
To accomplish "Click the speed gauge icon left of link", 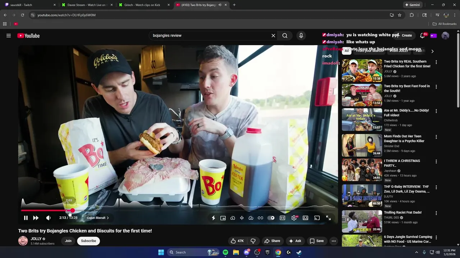I will point(251,218).
